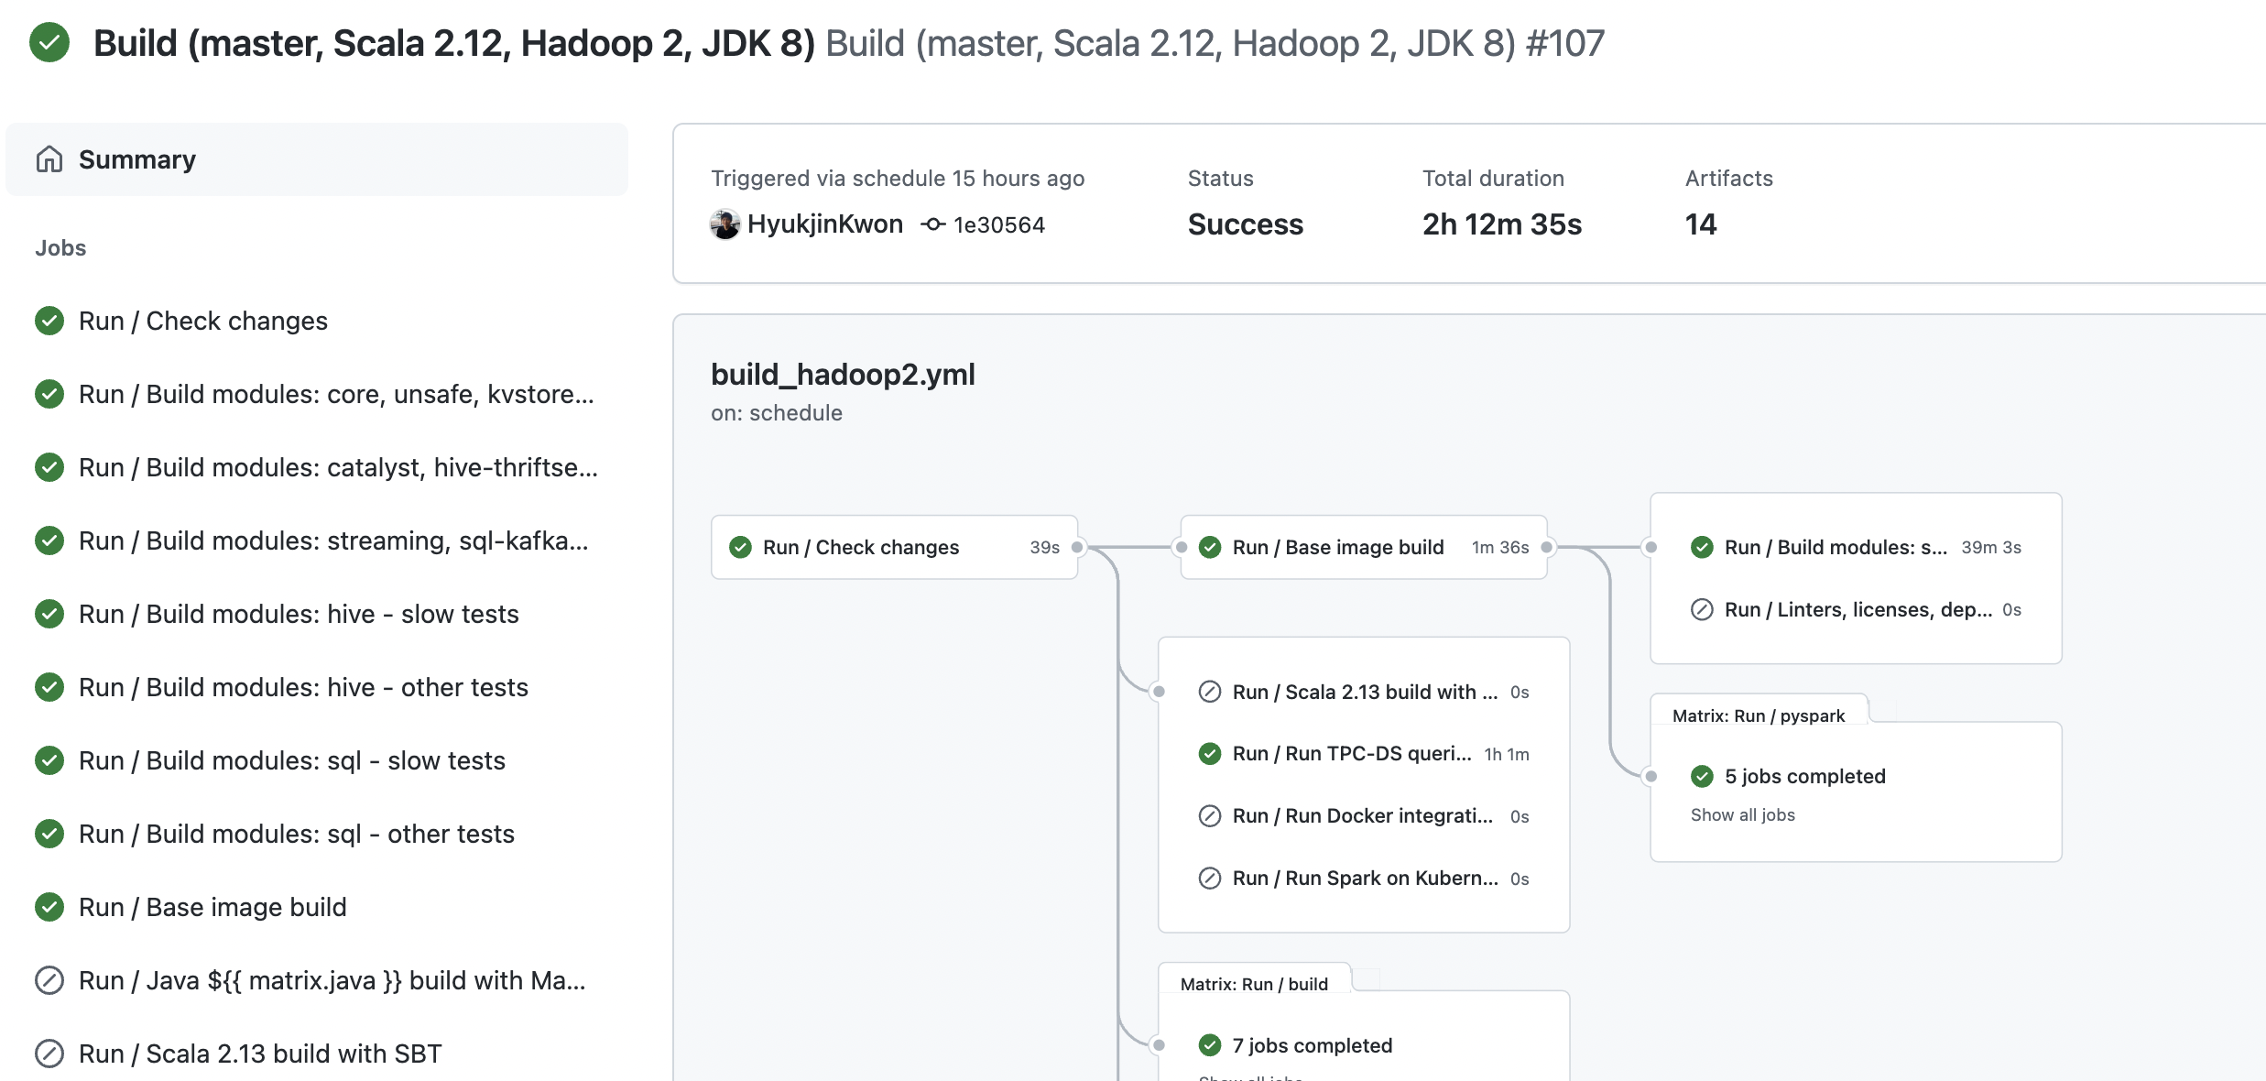Screen dimensions: 2266x1081
Task: Open Run TPC-DS queries job in graph
Action: point(1351,754)
